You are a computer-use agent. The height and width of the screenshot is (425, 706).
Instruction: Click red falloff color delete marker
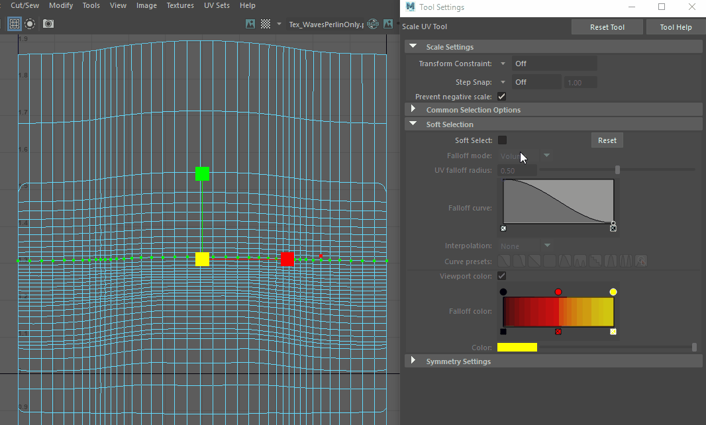558,332
